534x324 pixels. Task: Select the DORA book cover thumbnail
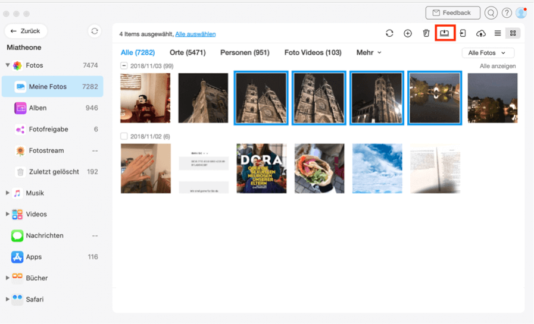coord(261,168)
